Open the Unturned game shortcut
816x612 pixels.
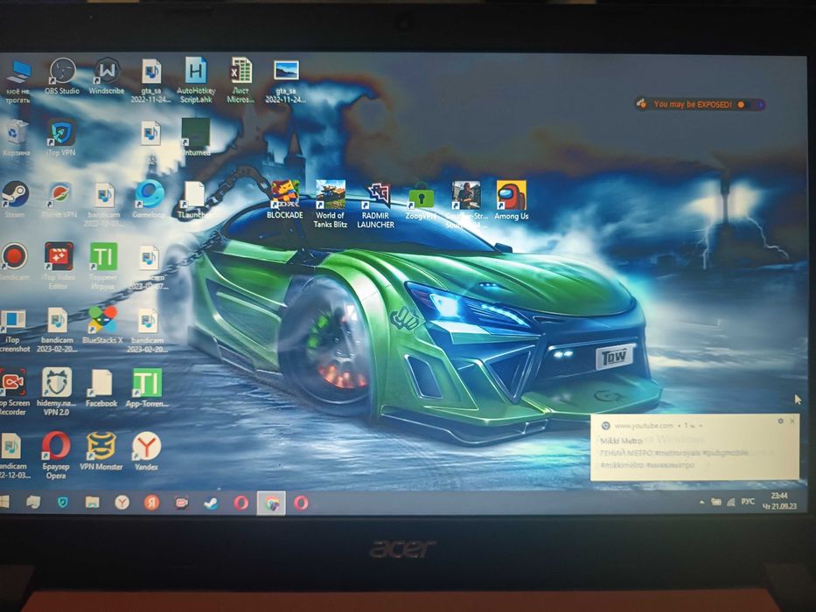pyautogui.click(x=196, y=137)
